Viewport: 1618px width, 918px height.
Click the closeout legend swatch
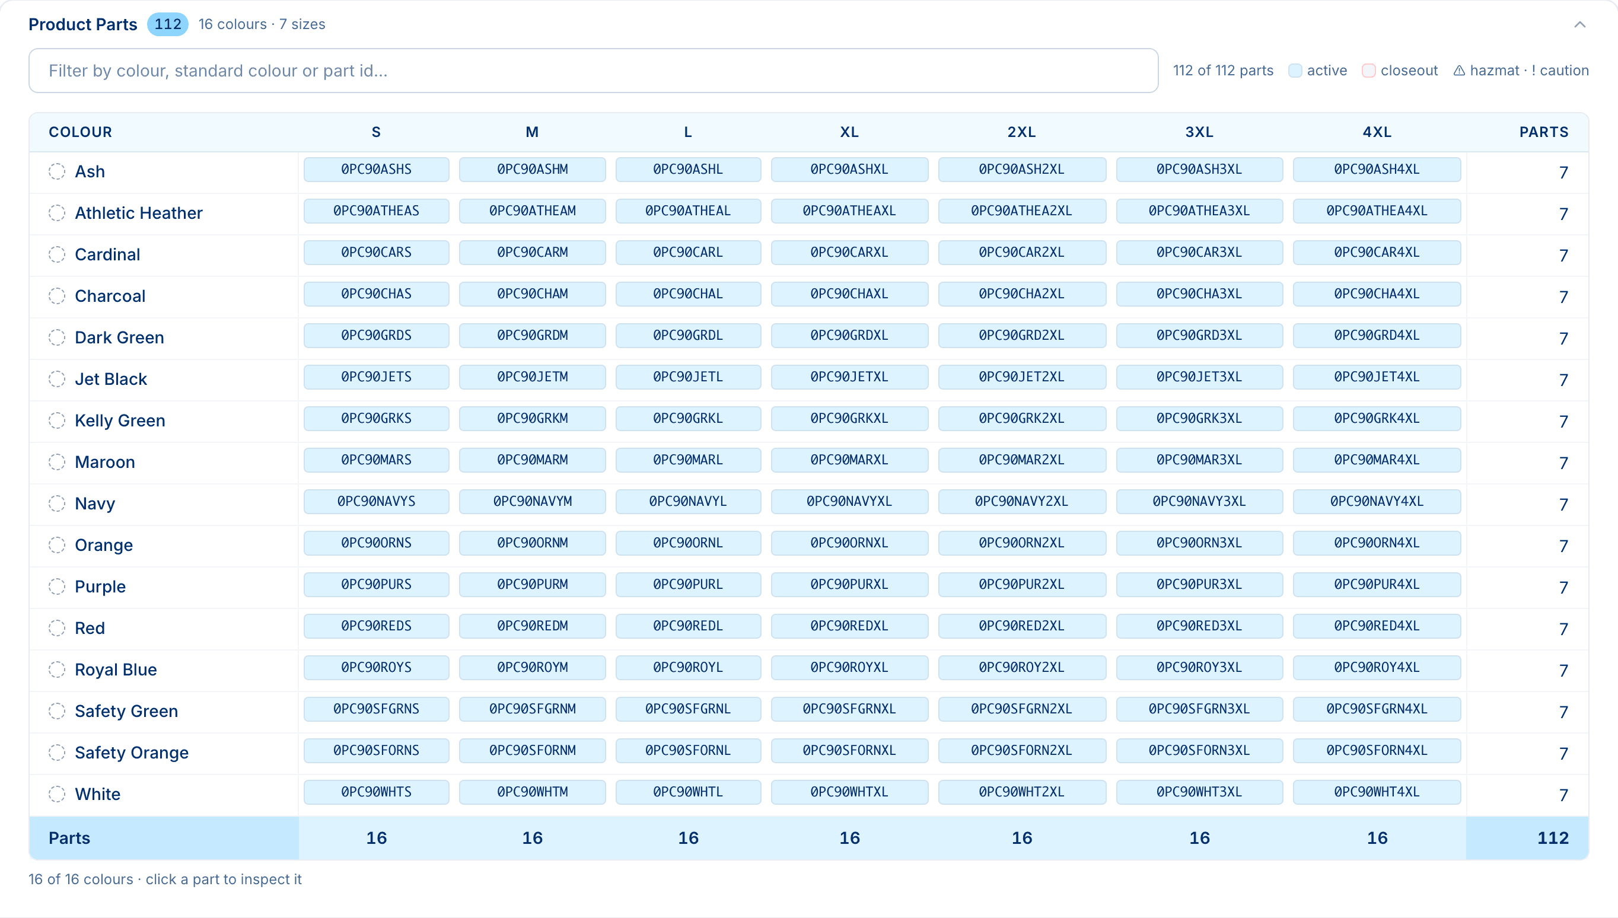[x=1368, y=71]
